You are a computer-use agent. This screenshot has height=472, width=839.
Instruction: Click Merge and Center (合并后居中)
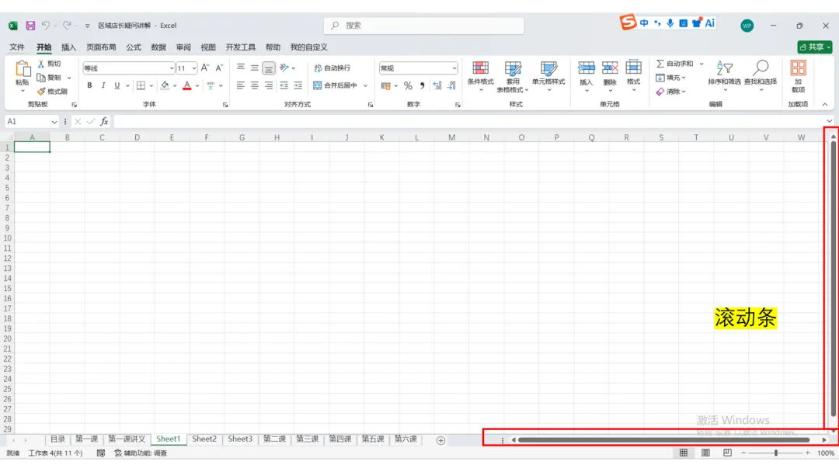pyautogui.click(x=336, y=85)
